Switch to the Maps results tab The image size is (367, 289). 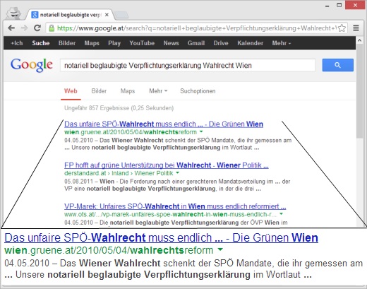tap(128, 91)
